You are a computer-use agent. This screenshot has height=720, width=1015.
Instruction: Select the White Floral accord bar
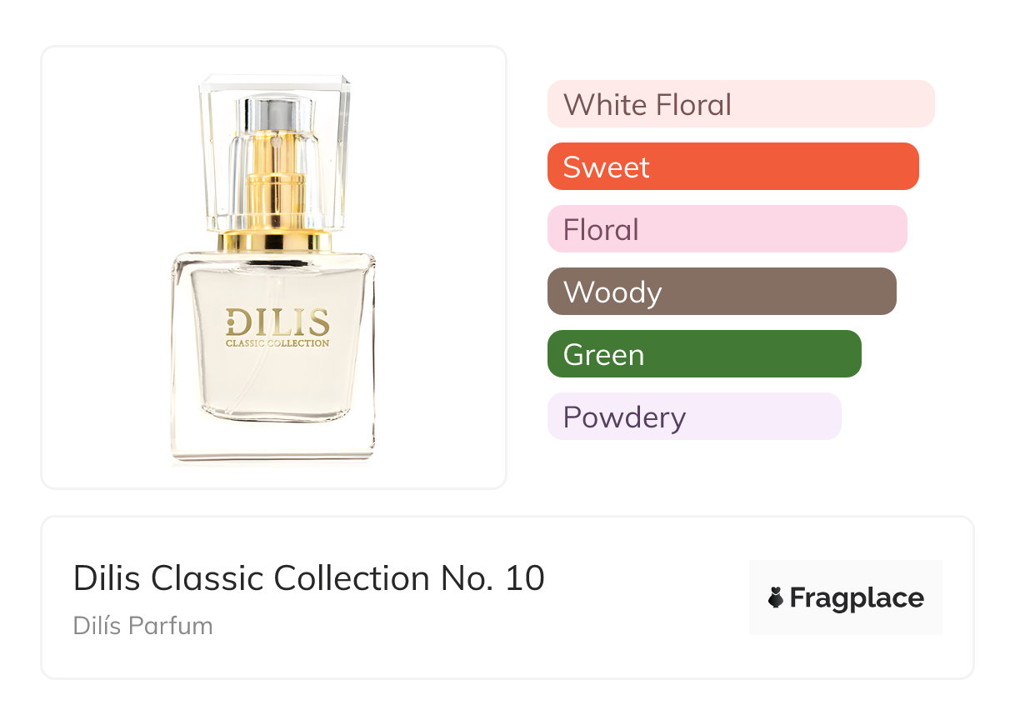click(740, 104)
